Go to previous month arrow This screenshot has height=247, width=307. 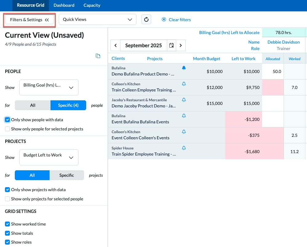click(x=115, y=45)
